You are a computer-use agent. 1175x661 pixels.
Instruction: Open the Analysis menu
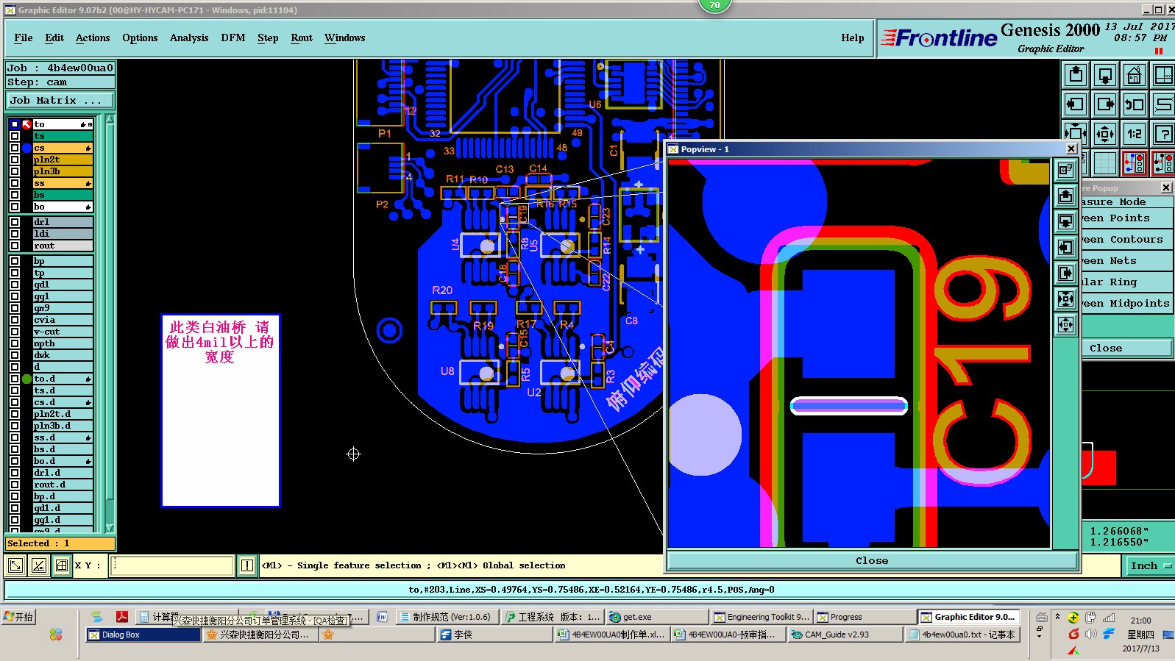[x=189, y=38]
